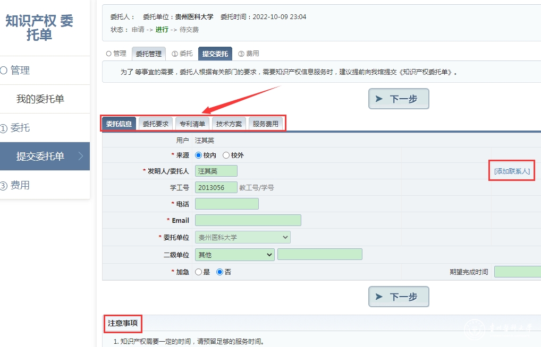541x347 pixels.
Task: Choose 否 for the 加急 option
Action: [219, 272]
